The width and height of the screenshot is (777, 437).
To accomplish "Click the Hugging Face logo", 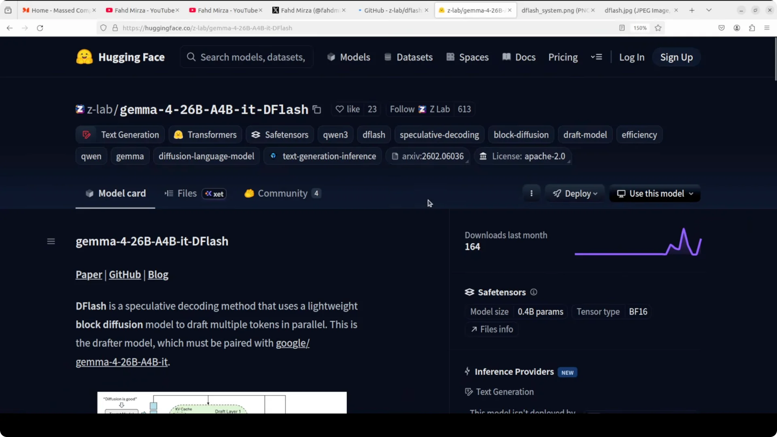I will [x=120, y=57].
